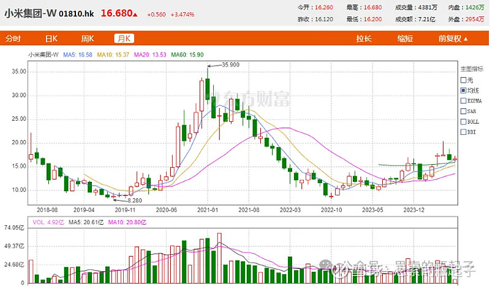Click the volume MA10: 20.80亿 label

tap(127, 222)
